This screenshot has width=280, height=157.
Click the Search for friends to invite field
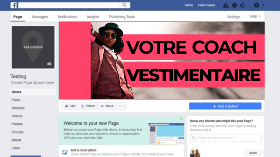click(226, 138)
